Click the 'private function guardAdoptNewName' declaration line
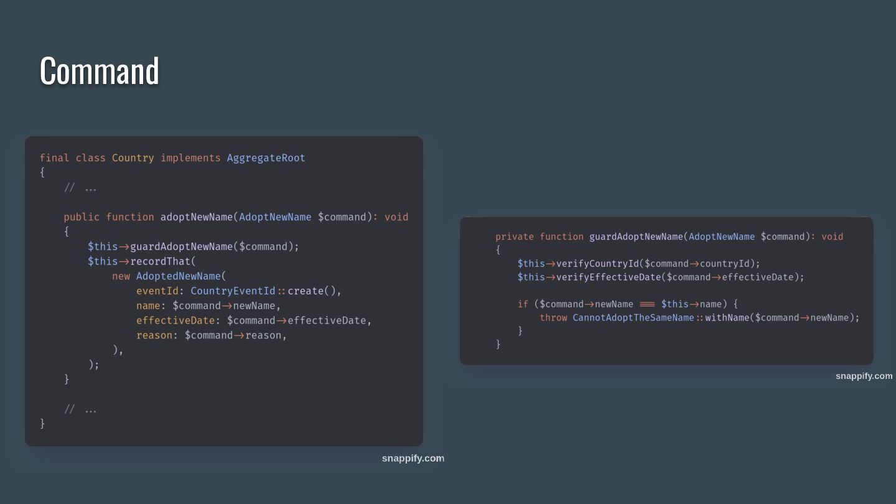Image resolution: width=896 pixels, height=504 pixels. (670, 236)
